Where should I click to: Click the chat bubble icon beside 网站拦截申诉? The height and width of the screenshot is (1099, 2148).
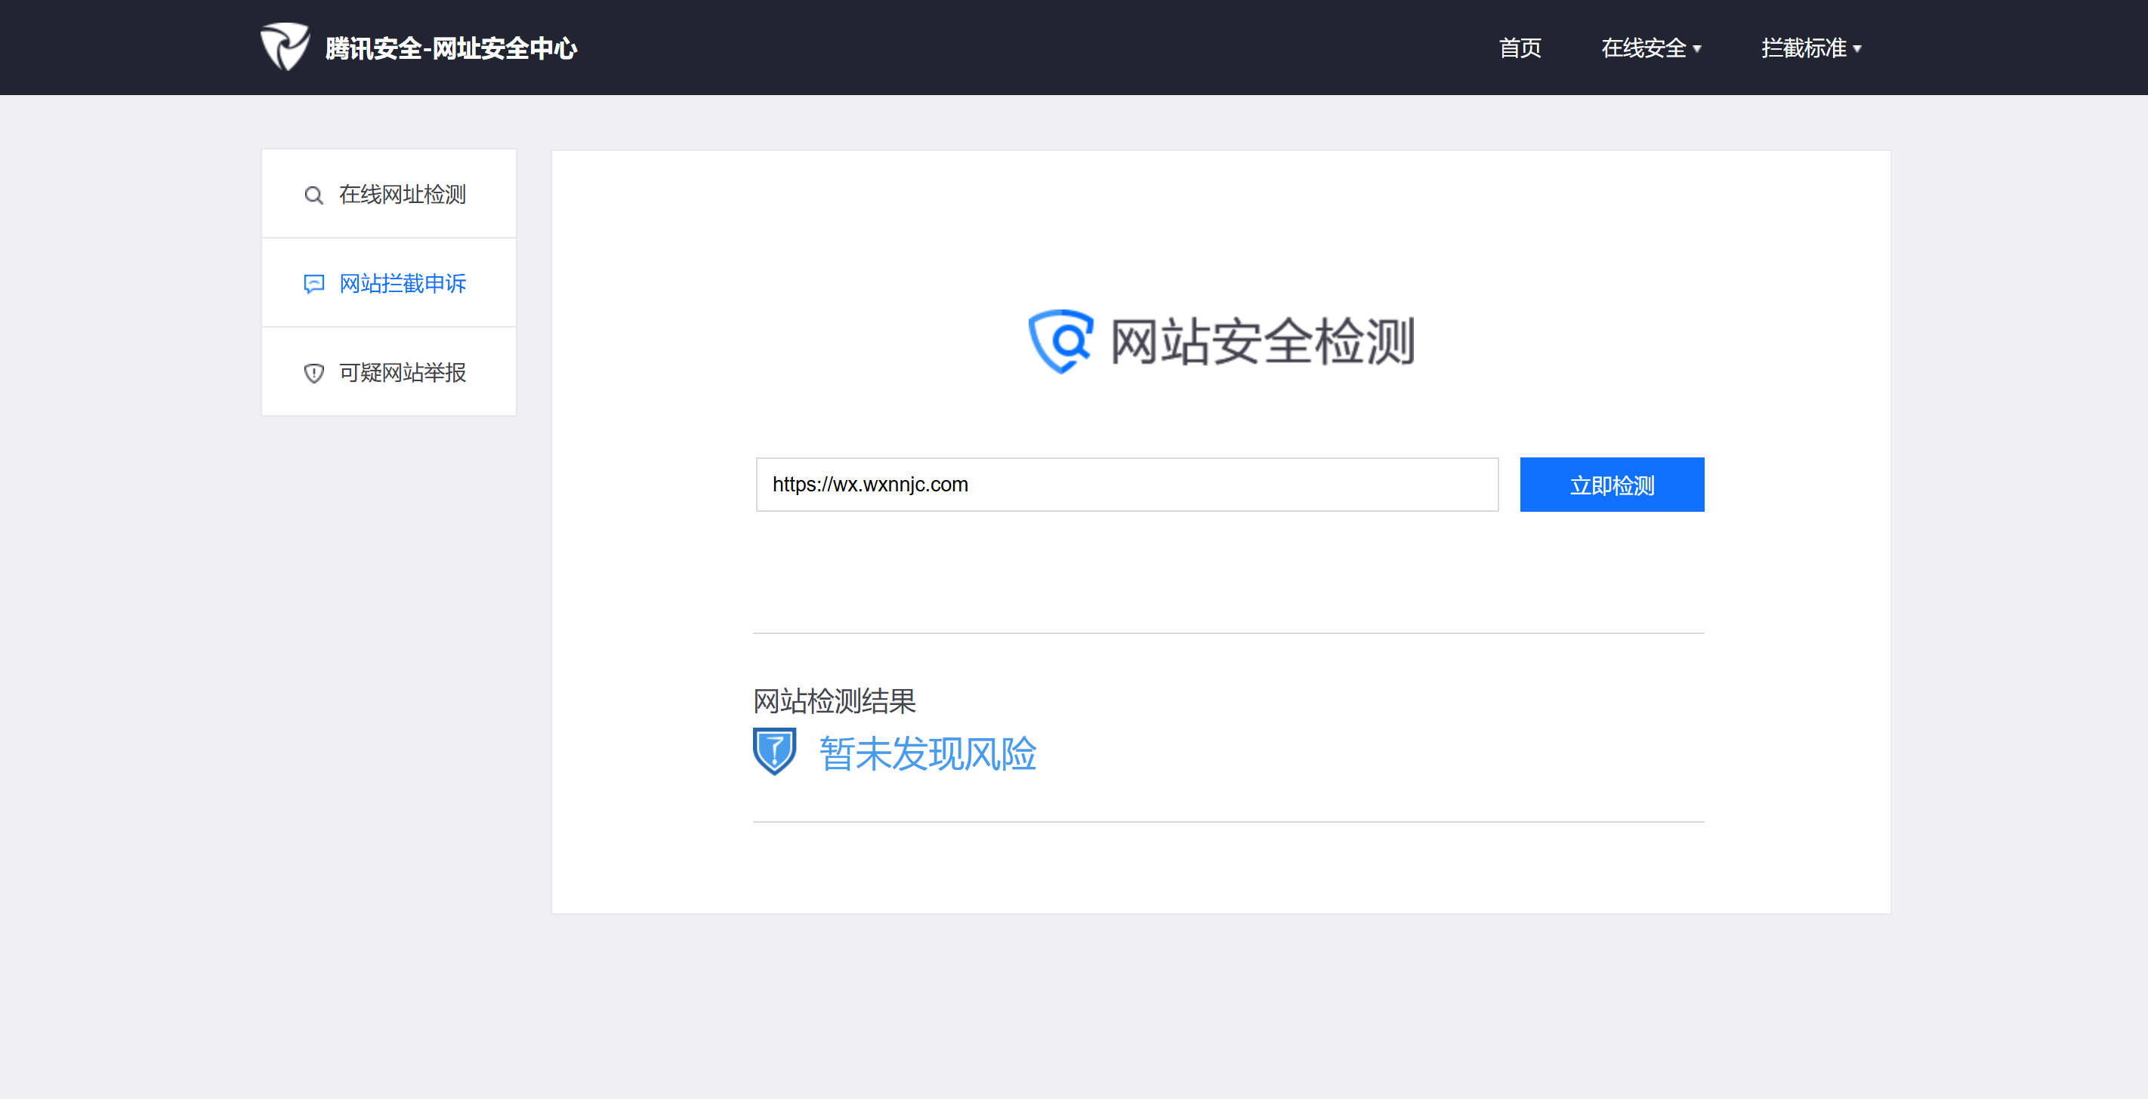(x=313, y=284)
